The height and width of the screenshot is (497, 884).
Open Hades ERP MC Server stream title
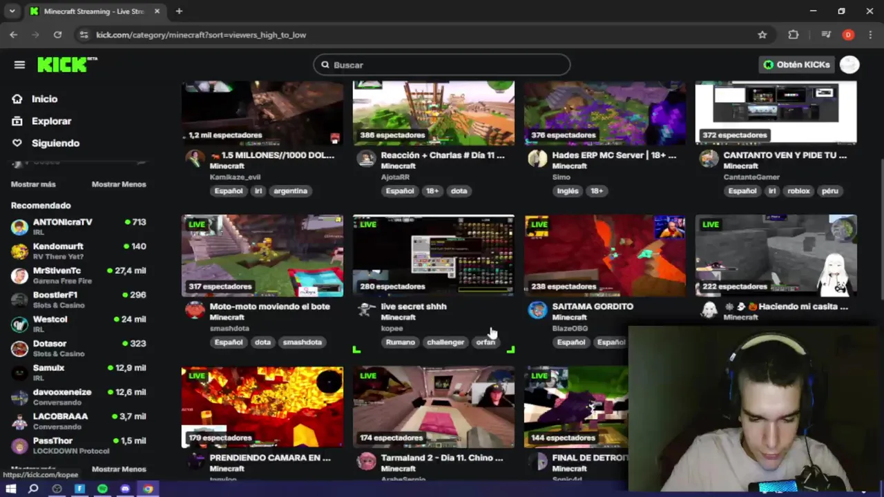click(x=614, y=155)
